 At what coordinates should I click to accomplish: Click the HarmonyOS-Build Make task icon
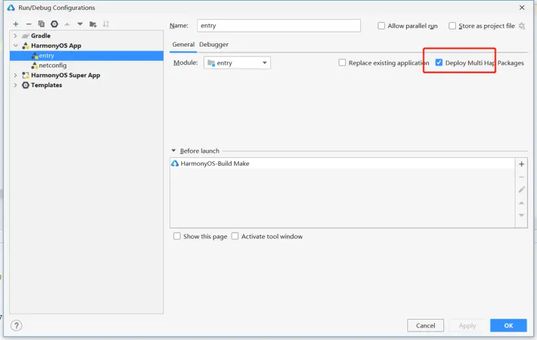[x=175, y=164]
